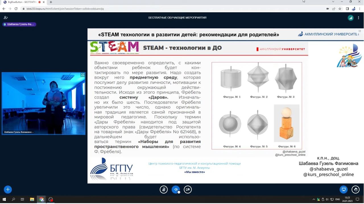Open File Explorer from the taskbar

pos(32,199)
